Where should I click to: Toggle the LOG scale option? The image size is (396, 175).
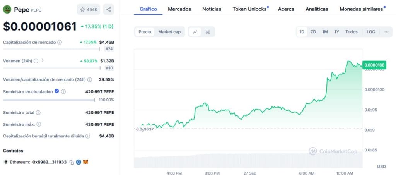tap(371, 32)
